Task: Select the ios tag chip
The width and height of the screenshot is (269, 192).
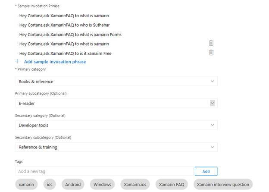Action: click(x=49, y=185)
